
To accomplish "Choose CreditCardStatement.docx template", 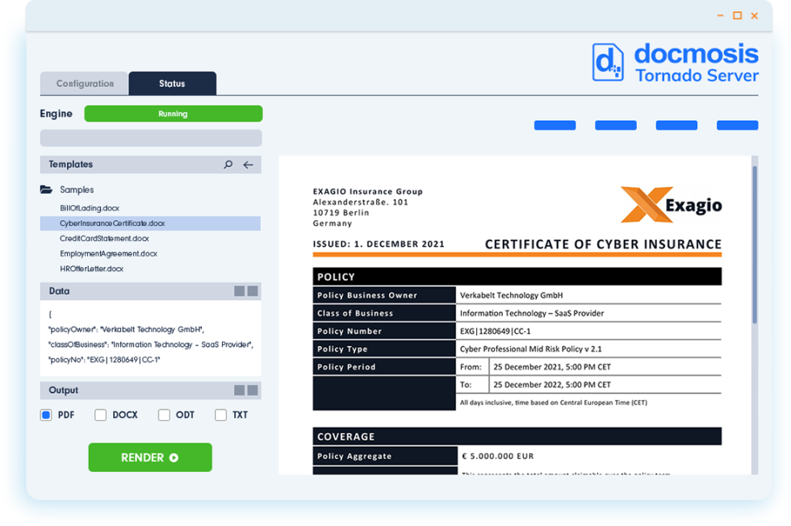I will click(x=104, y=239).
